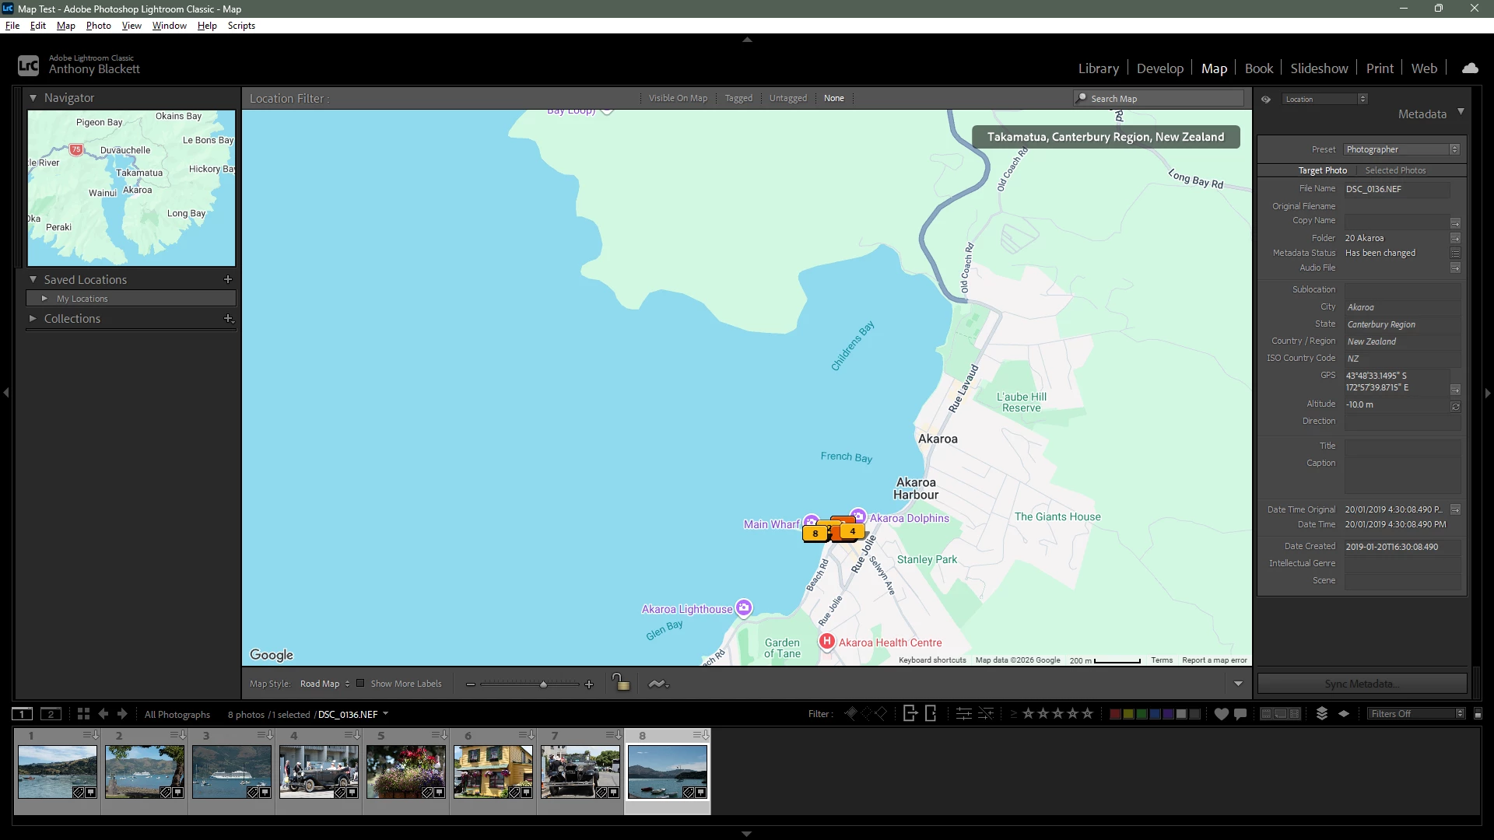Image resolution: width=1494 pixels, height=840 pixels.
Task: Open the GPS tracklog menu icon
Action: pos(658,684)
